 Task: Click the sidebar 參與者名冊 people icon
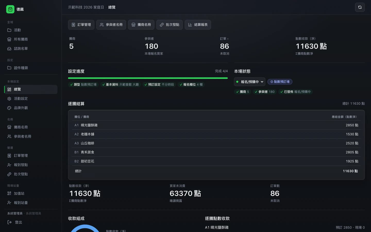pyautogui.click(x=9, y=136)
